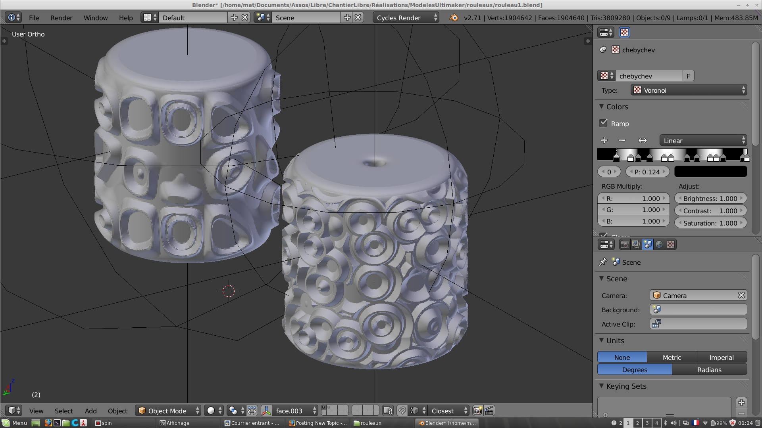Clear the Camera field with X
This screenshot has height=428, width=762.
(x=741, y=295)
